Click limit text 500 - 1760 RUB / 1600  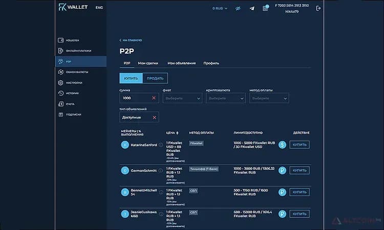tap(250, 190)
